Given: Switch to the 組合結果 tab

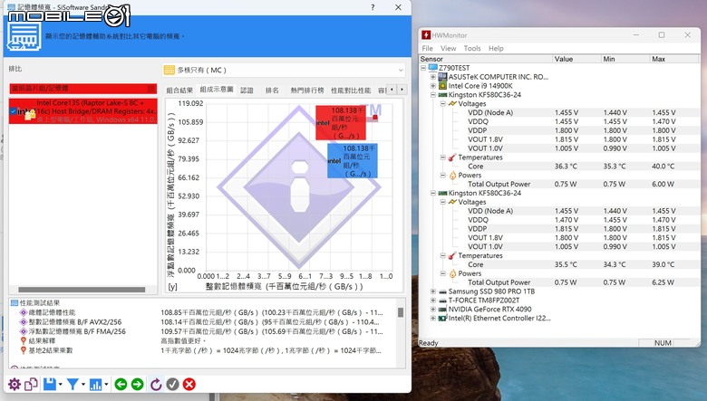Looking at the screenshot, I should [x=179, y=90].
